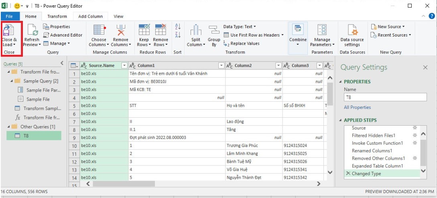Select the T8 query in the Queries pane

34,136
